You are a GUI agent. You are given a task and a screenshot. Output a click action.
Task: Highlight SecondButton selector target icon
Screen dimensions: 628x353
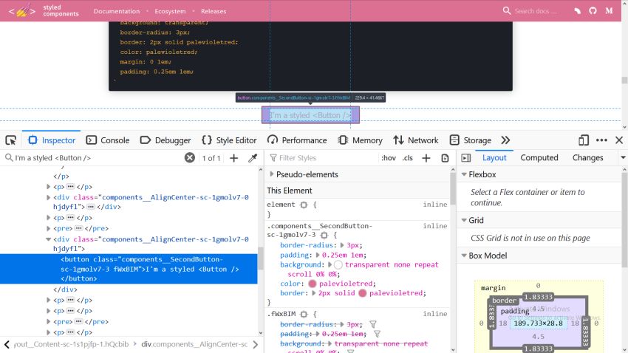(x=324, y=235)
